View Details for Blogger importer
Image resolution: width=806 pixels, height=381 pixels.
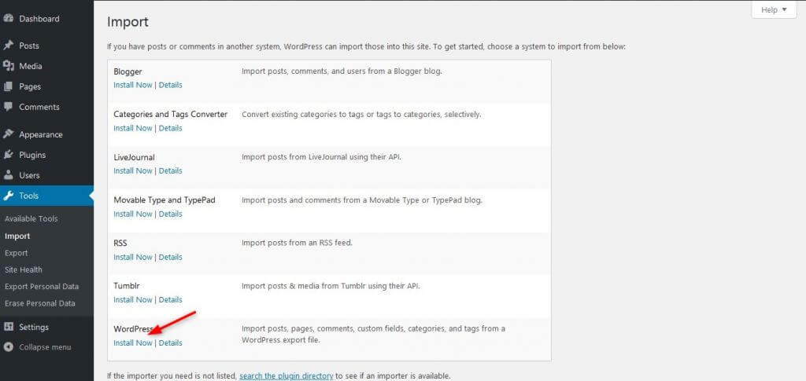click(170, 85)
